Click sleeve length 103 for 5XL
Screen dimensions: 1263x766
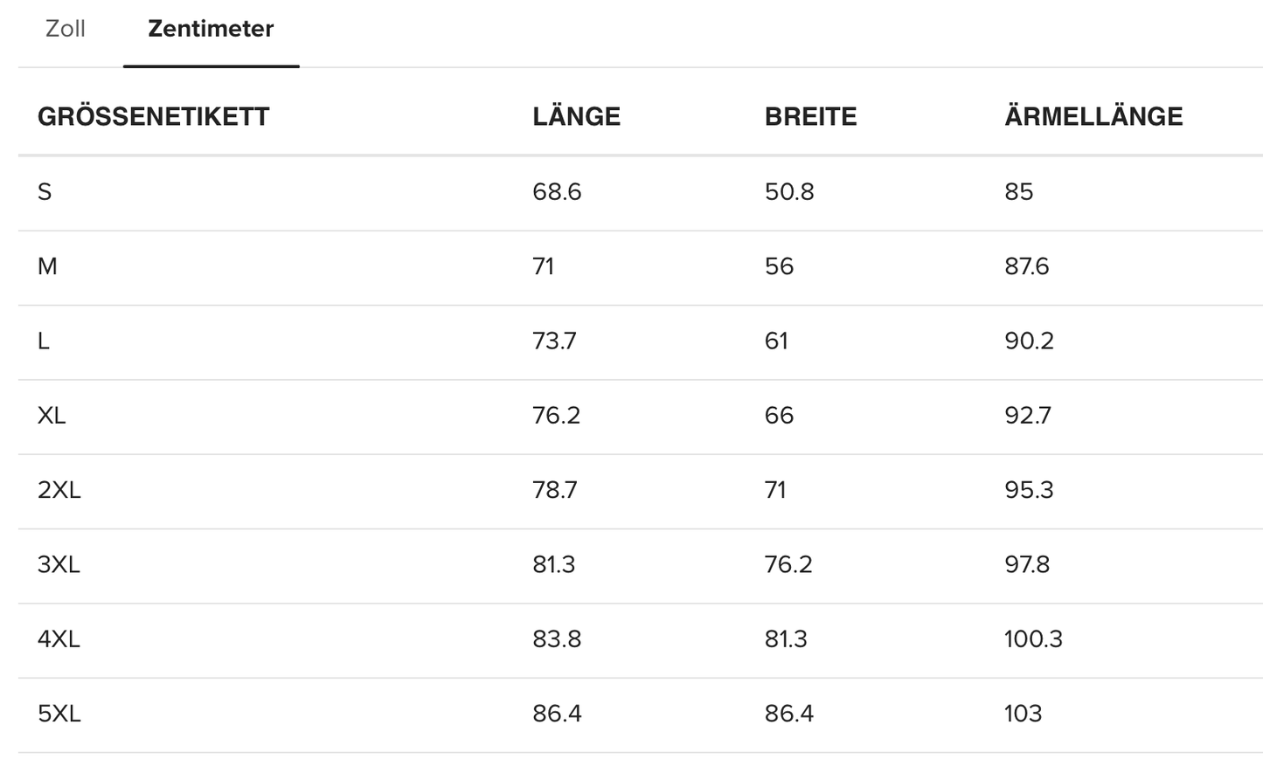tap(1023, 714)
